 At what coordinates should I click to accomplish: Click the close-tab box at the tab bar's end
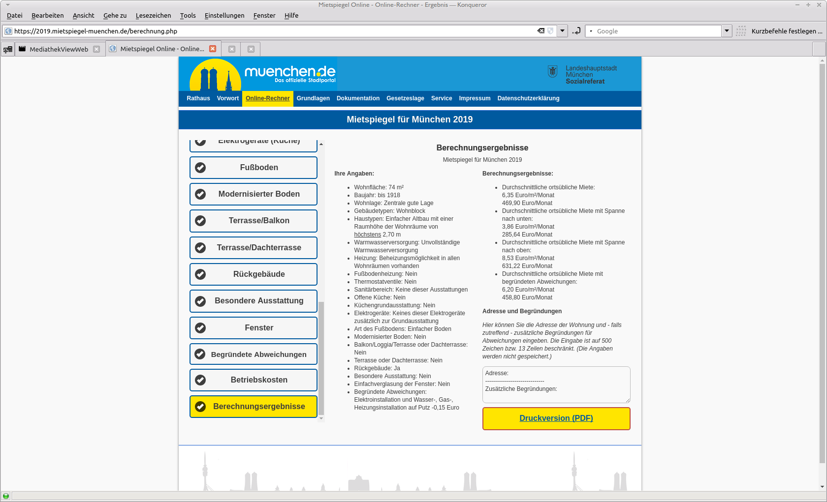(x=819, y=49)
